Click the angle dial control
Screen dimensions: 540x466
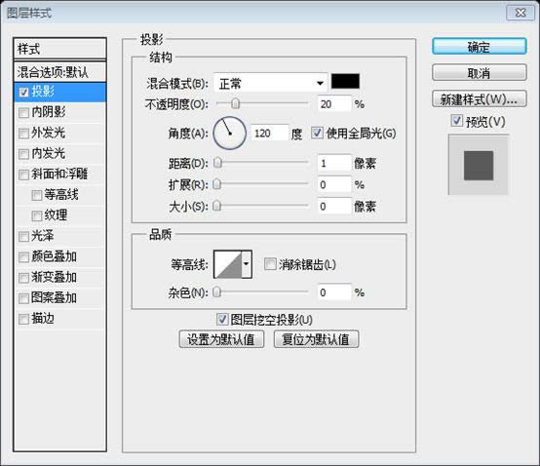click(229, 133)
